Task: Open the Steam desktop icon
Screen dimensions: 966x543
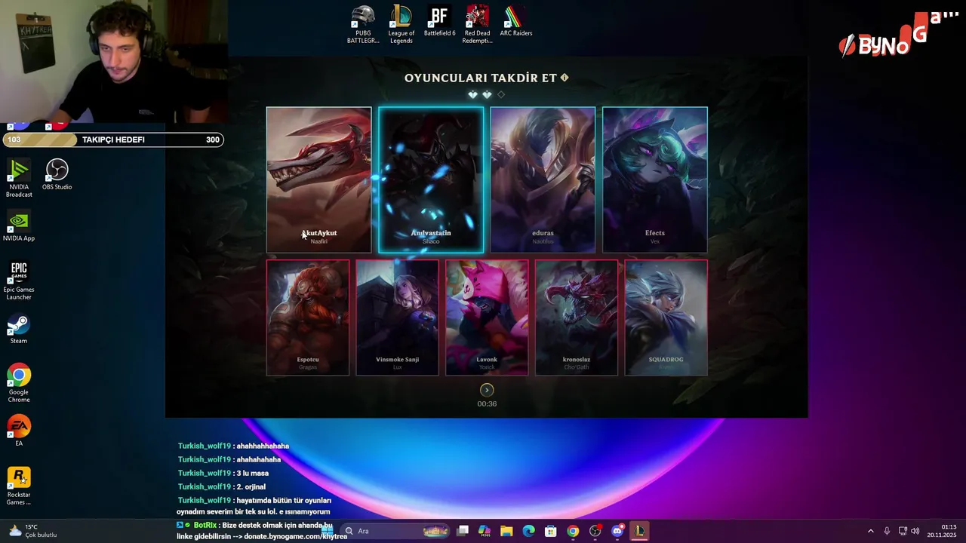Action: coord(19,329)
